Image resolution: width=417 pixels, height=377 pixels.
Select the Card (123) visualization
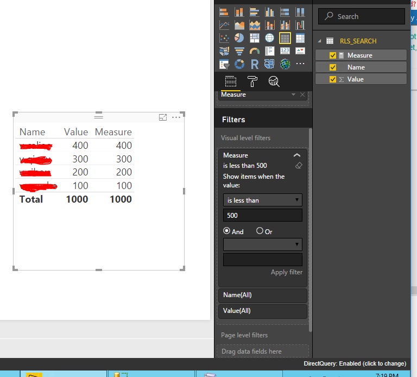click(x=285, y=51)
